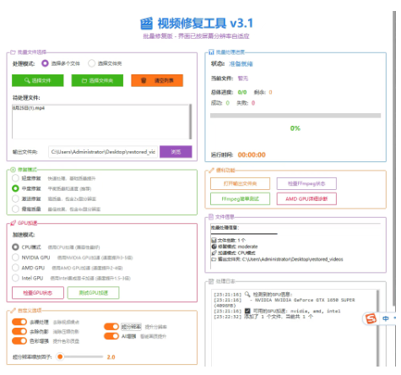401x375 pixels.
Task: Select AMD GPU acceleration
Action: (x=15, y=268)
